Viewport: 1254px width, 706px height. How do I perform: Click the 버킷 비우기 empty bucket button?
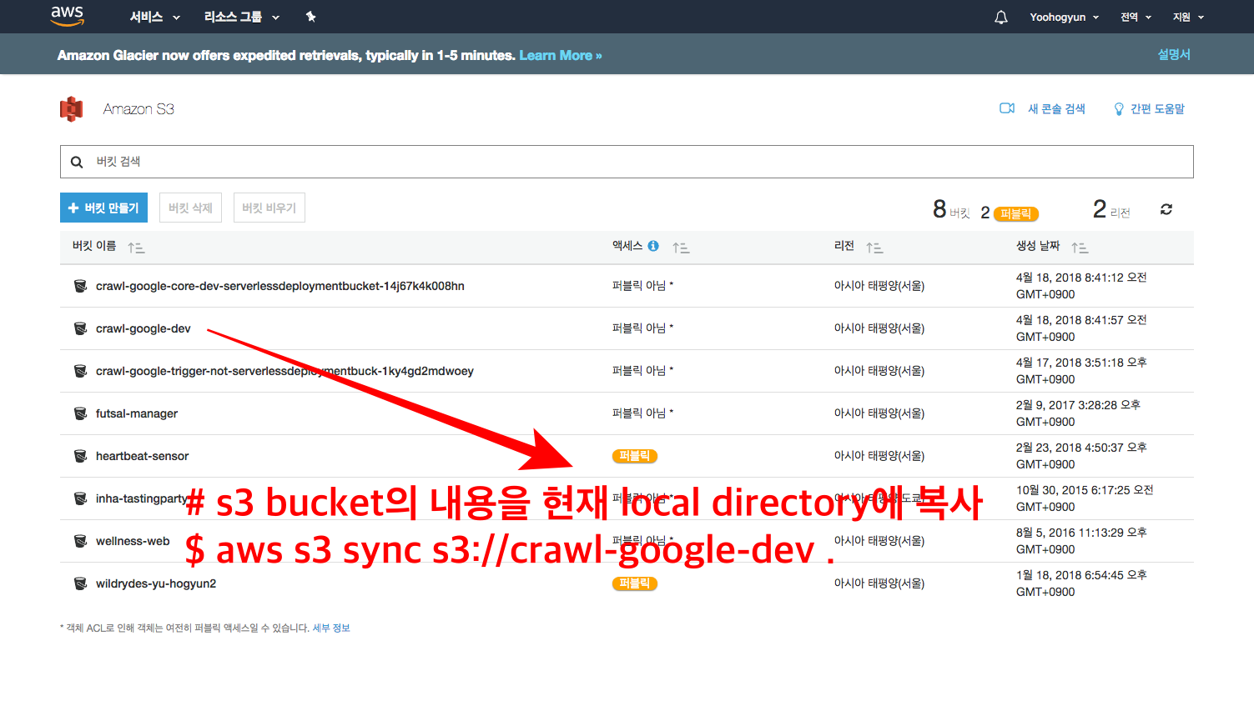(269, 208)
